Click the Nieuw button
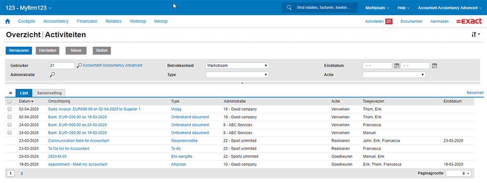Viewport: 487px width, 183px height. click(76, 50)
